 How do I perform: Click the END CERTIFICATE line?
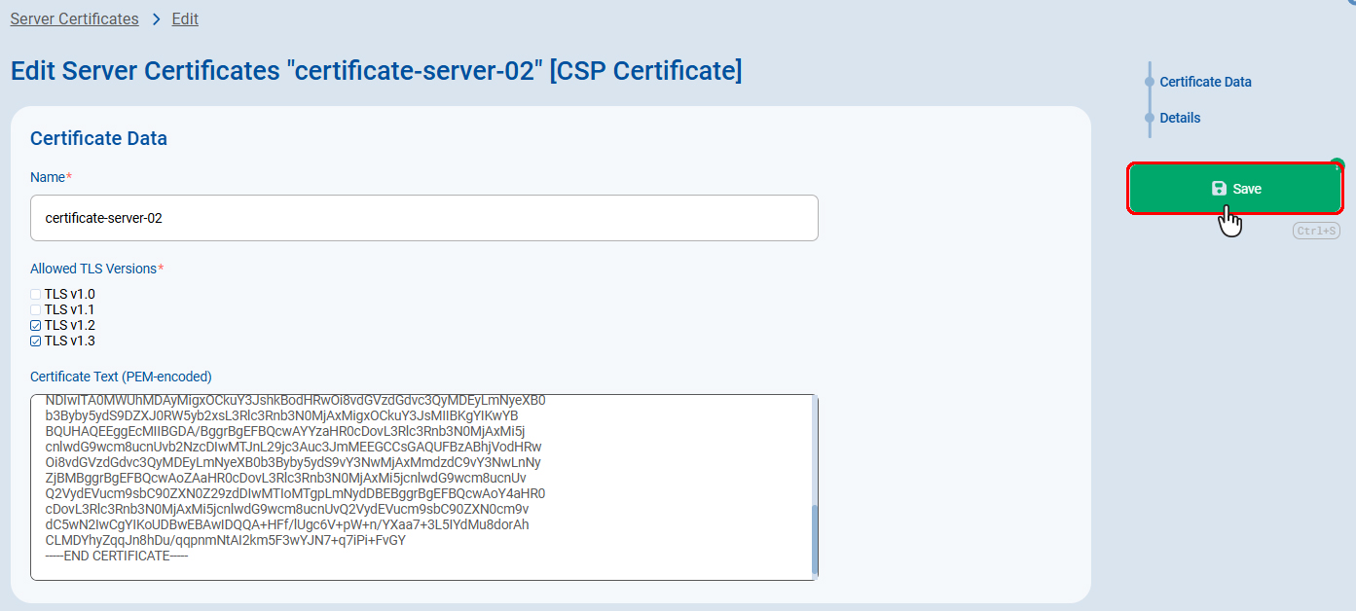click(x=117, y=556)
